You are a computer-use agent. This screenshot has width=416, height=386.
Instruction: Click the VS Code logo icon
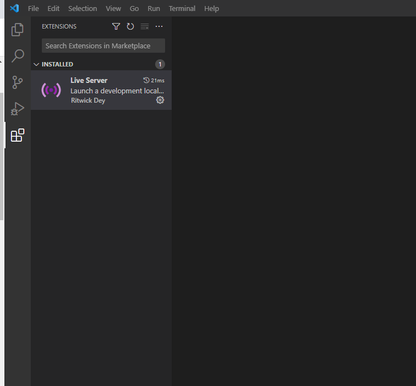[14, 8]
